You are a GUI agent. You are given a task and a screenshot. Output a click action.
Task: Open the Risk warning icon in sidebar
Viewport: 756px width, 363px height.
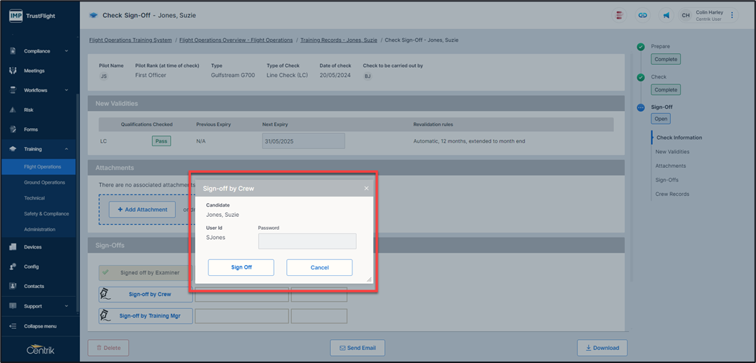[13, 110]
